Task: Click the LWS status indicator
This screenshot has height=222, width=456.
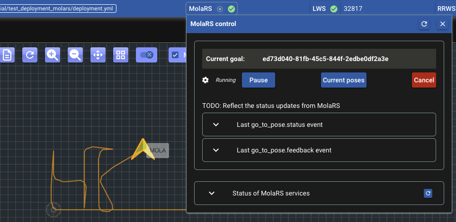Action: point(324,9)
